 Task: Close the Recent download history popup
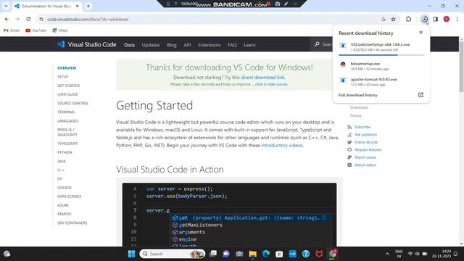point(420,32)
